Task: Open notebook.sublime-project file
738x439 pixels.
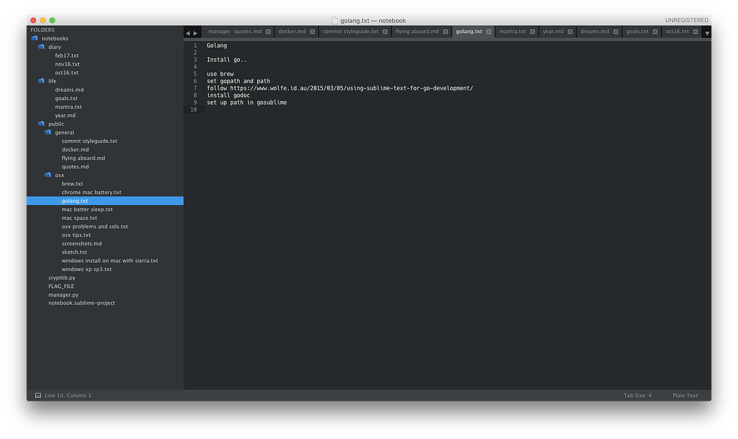Action: tap(82, 303)
